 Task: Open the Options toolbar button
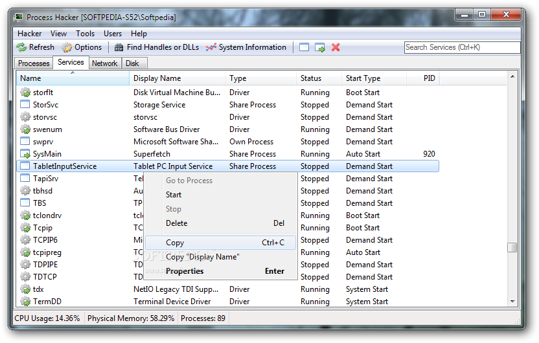click(x=82, y=47)
